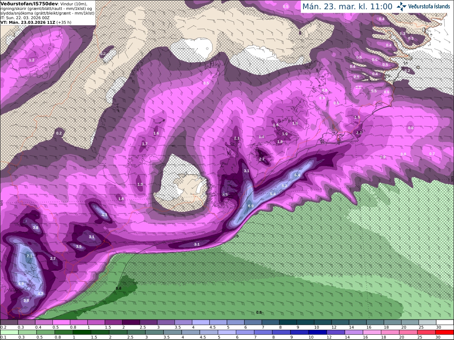Click the 4.9 label in lower-left snow band
This screenshot has width=454, height=340.
pos(21,284)
